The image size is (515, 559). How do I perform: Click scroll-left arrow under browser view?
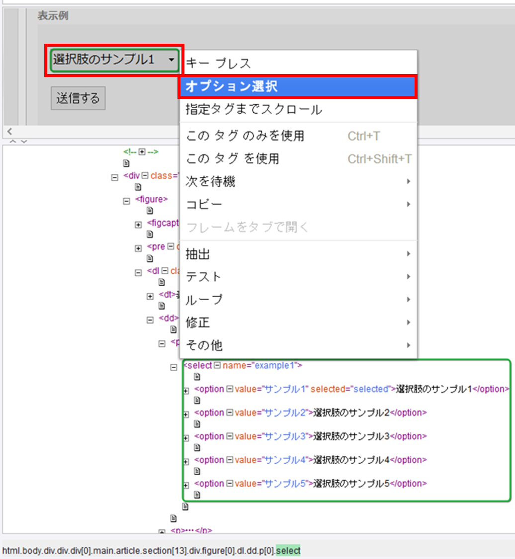pyautogui.click(x=9, y=132)
